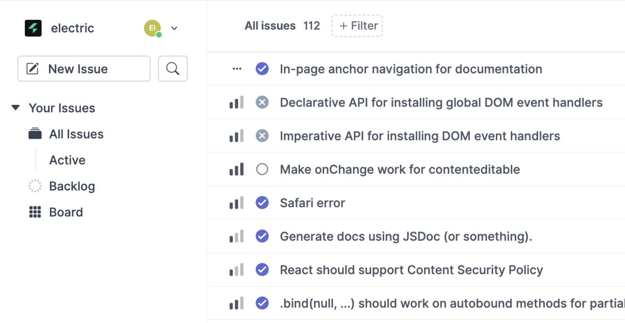
Task: Toggle the todo status circle for Make onChange issue
Action: click(x=262, y=169)
